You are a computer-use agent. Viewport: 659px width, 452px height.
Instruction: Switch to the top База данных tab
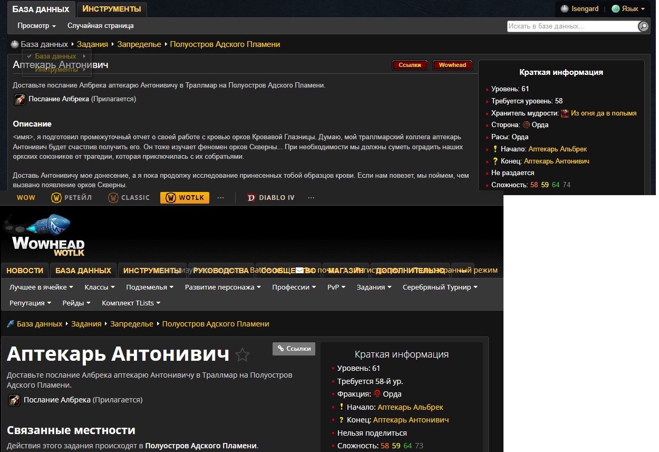click(41, 9)
